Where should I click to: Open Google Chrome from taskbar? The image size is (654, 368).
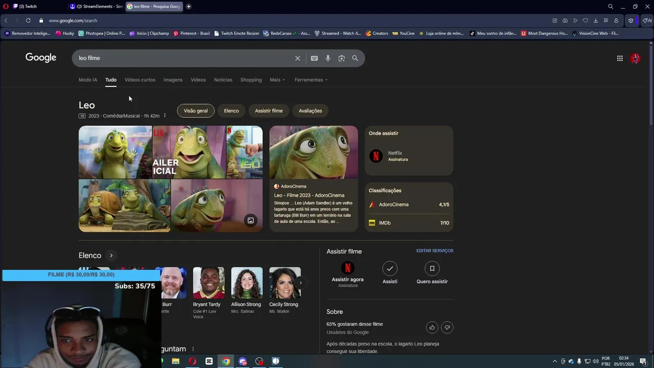(x=226, y=361)
